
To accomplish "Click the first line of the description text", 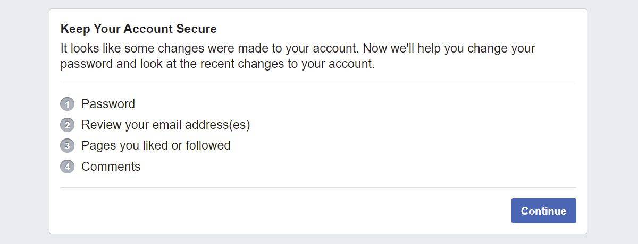I will point(298,49).
